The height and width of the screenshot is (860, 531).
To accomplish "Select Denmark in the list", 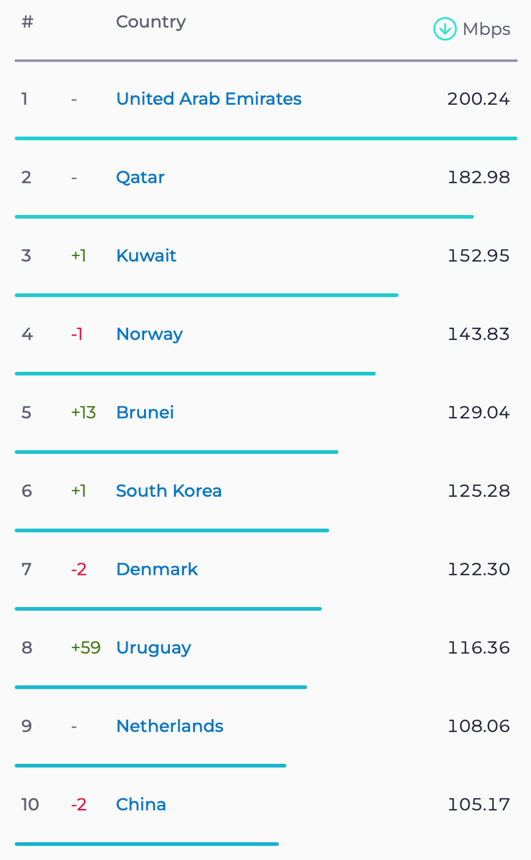I will [x=157, y=569].
